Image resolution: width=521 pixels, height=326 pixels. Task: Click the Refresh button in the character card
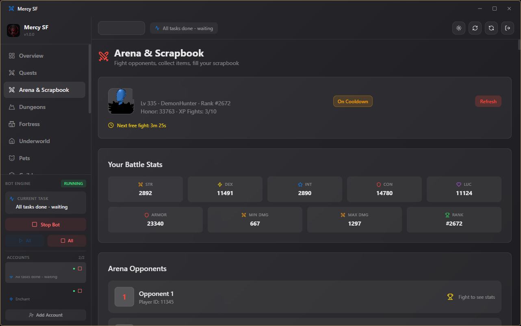(488, 102)
